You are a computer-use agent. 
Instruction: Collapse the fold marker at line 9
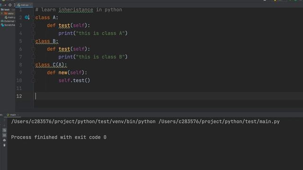[x=33, y=73]
